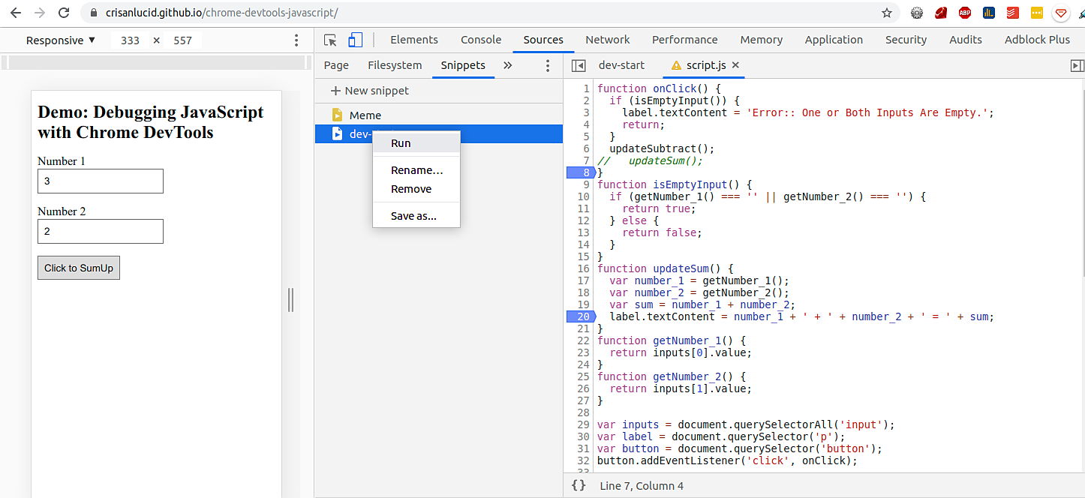Viewport: 1085px width, 498px height.
Task: Click the browser back arrow
Action: [14, 12]
